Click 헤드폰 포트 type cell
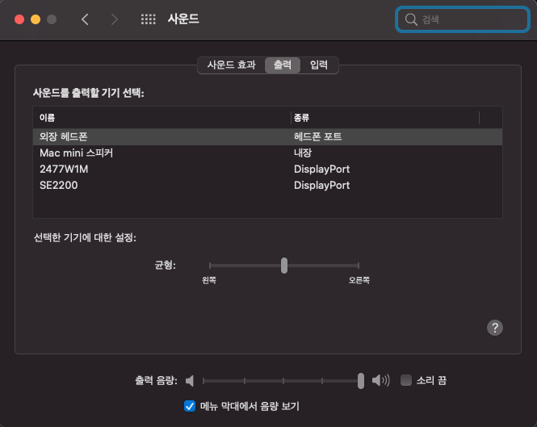This screenshot has width=537, height=427. (317, 136)
